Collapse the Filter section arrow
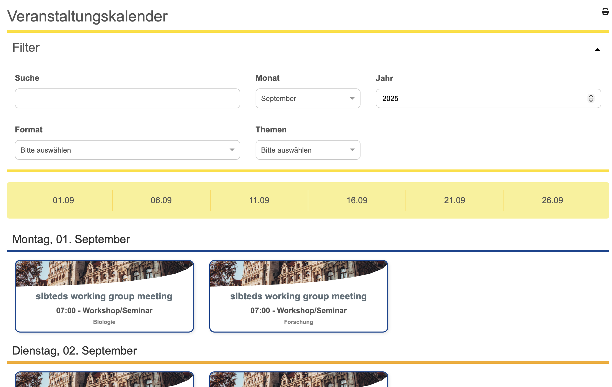This screenshot has height=387, width=612. click(597, 50)
